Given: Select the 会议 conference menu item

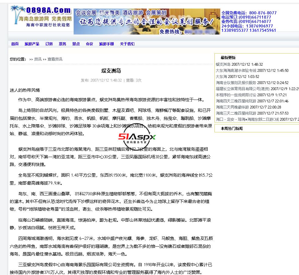Looking at the screenshot, I should [89, 44].
